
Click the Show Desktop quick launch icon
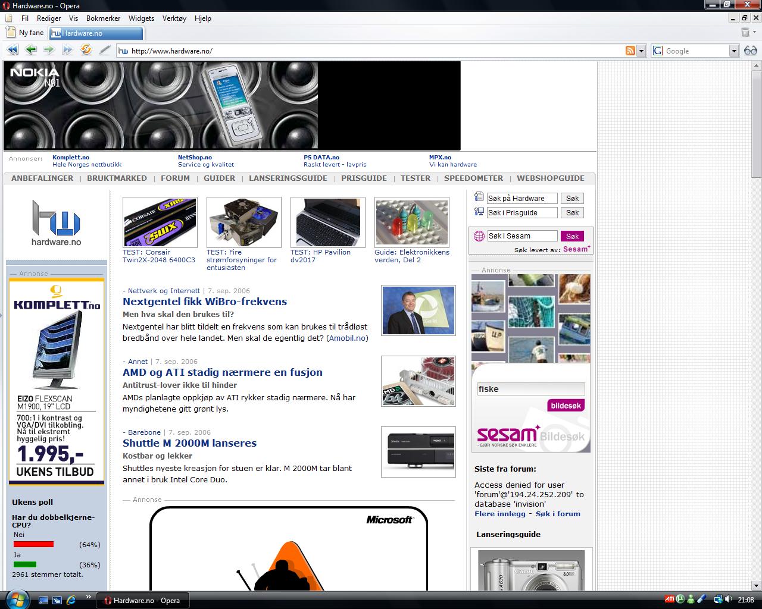[43, 600]
